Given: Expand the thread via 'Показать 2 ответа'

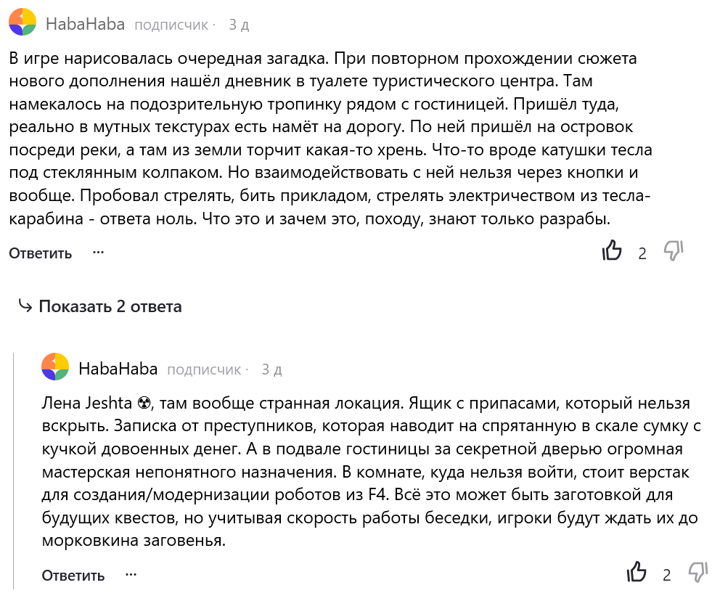Looking at the screenshot, I should point(109,306).
